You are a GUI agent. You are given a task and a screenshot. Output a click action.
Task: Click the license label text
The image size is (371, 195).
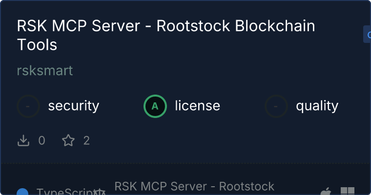pos(197,106)
